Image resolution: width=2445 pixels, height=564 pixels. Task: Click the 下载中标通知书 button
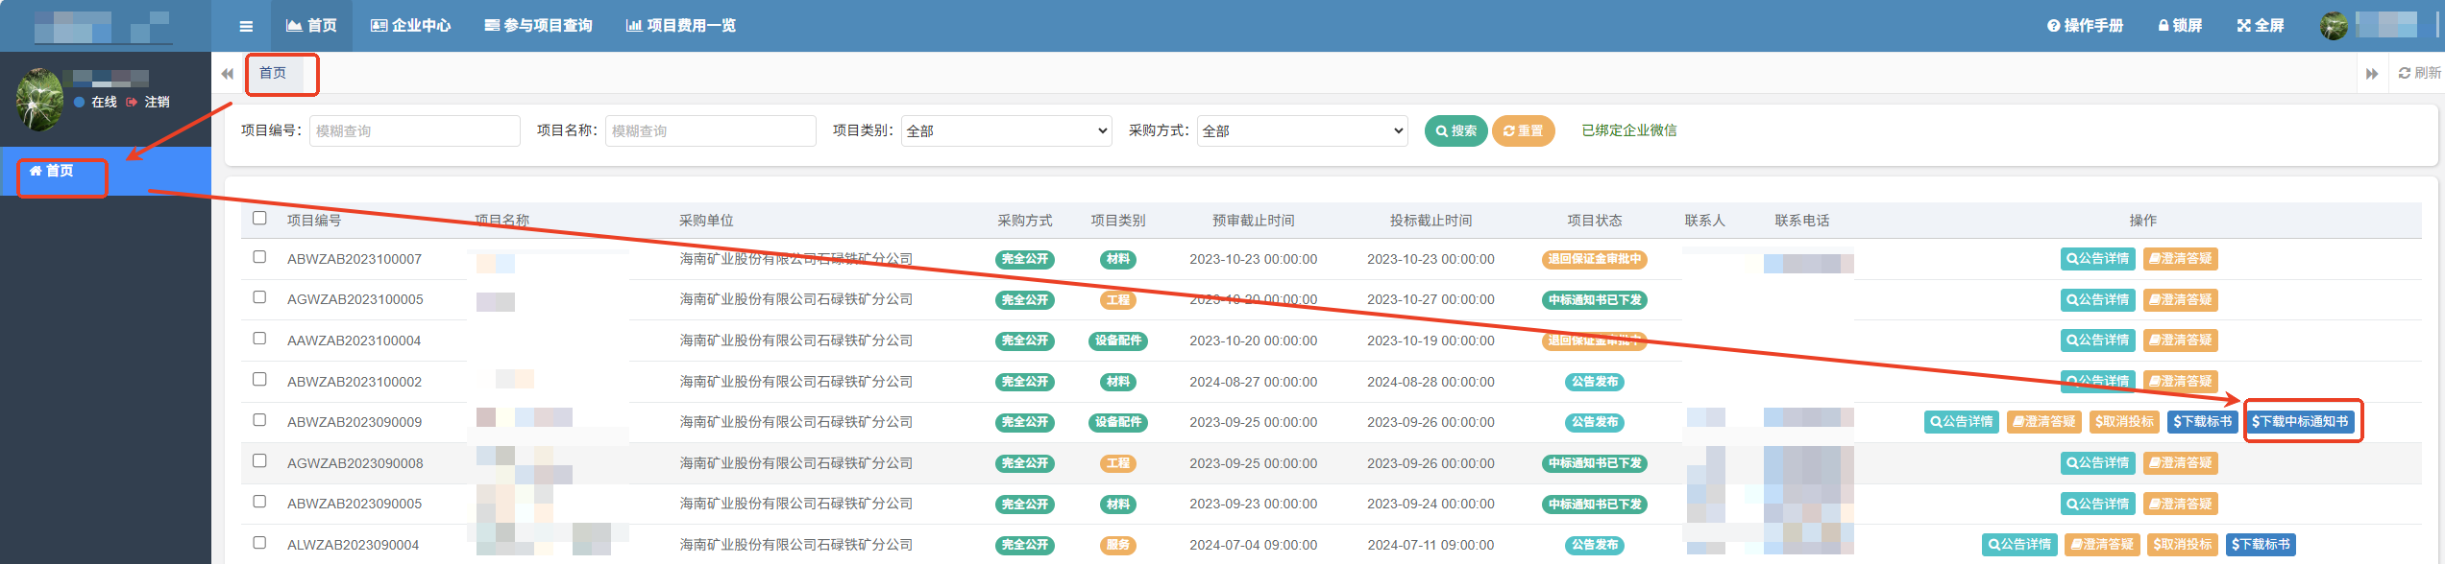[2300, 422]
